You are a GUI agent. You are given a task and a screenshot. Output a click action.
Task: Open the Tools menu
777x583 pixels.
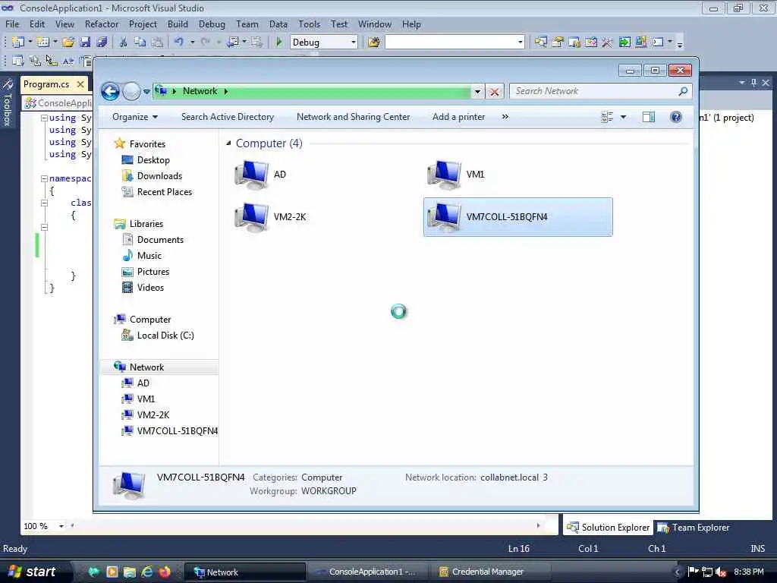(309, 24)
